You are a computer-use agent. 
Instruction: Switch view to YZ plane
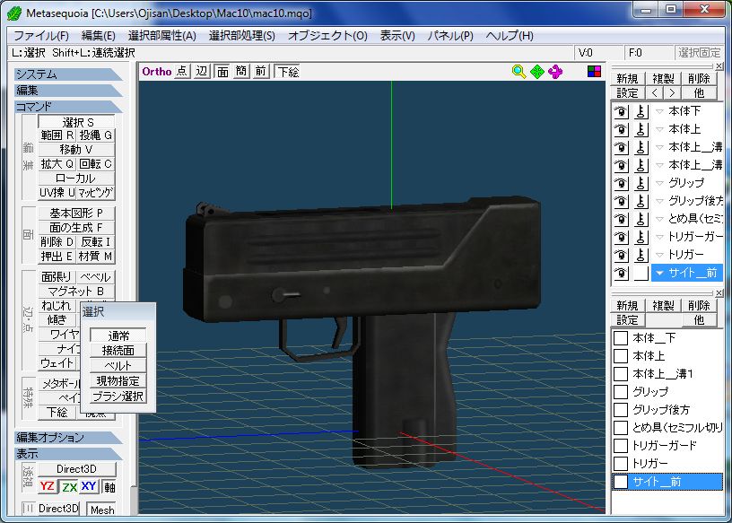pyautogui.click(x=48, y=486)
